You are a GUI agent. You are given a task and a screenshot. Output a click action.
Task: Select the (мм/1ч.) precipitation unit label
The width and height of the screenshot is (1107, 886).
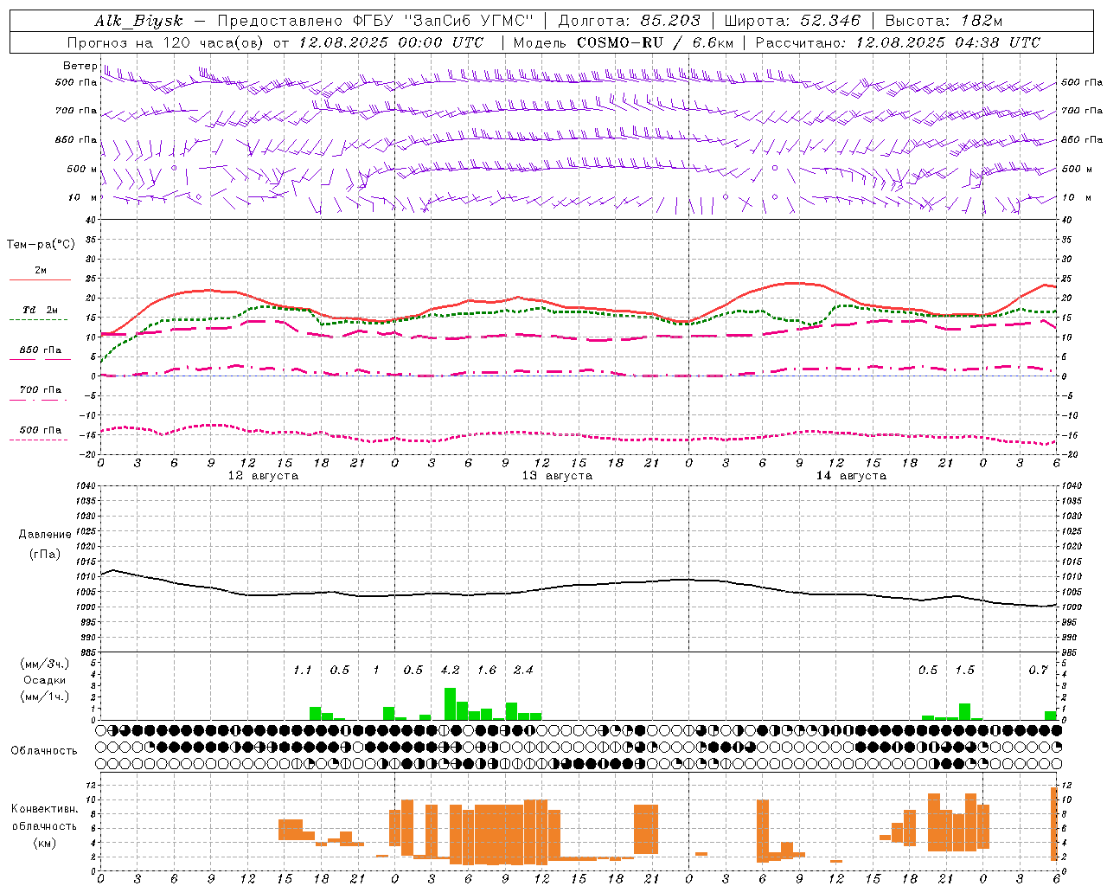coord(45,697)
